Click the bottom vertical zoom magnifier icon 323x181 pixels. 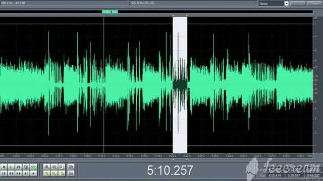71,173
